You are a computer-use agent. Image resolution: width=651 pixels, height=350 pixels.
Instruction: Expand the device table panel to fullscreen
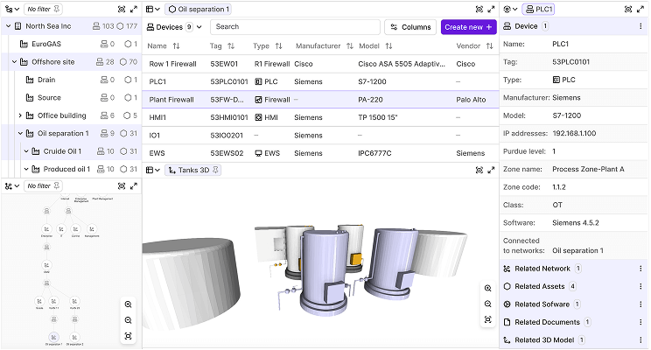coord(492,9)
